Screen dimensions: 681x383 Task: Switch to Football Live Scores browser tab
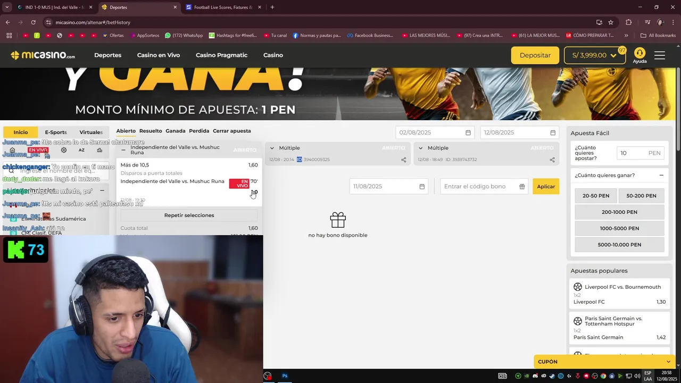point(223,7)
